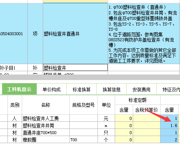Select the 橡胶圈 row name
Screen dimensions: 180x145
pos(46,139)
